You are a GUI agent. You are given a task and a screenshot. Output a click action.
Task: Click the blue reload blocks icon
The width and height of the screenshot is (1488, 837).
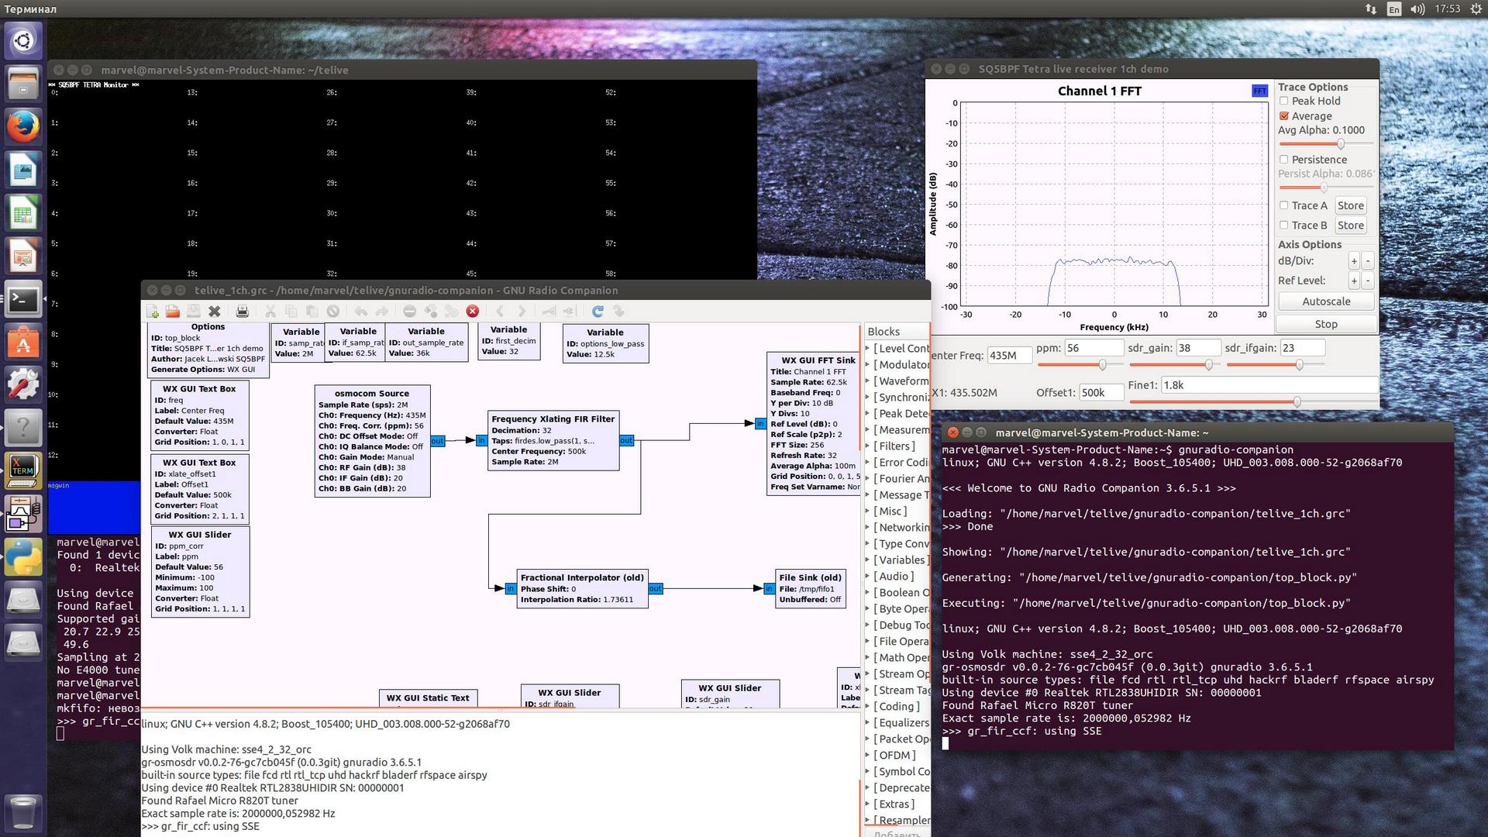(598, 312)
